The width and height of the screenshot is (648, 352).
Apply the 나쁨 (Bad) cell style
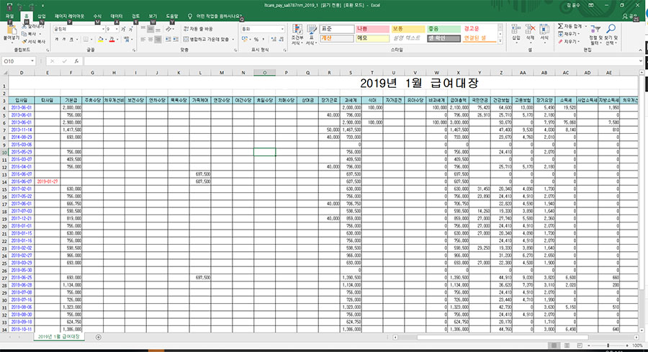click(369, 28)
